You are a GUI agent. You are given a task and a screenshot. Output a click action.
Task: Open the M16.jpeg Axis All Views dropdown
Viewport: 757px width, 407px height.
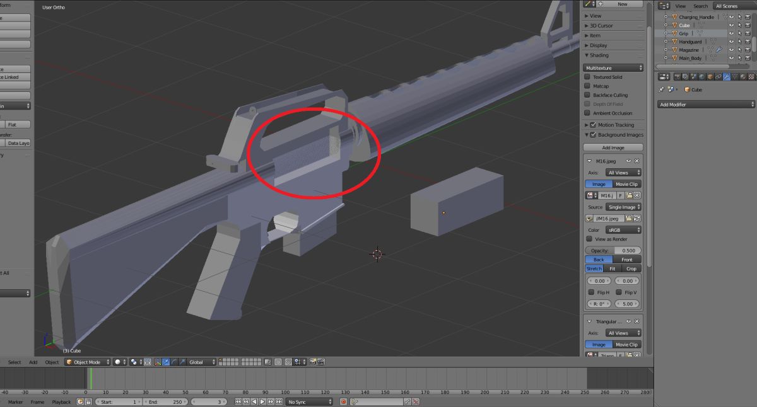click(x=623, y=173)
